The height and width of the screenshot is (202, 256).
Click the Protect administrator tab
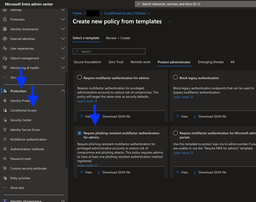(x=174, y=62)
